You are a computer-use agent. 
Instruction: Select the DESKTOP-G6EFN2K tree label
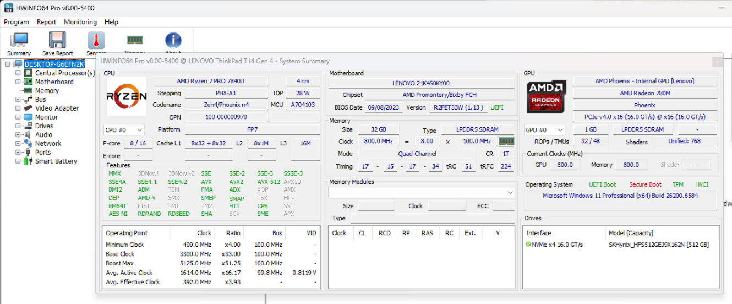coord(54,64)
